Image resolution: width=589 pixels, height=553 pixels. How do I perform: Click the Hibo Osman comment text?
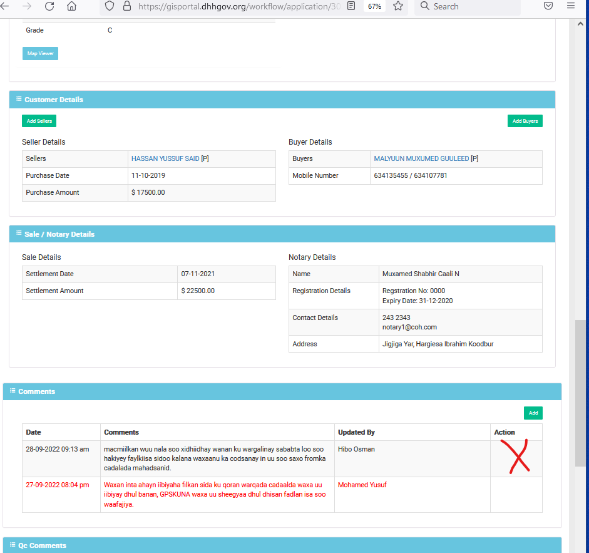(x=215, y=458)
